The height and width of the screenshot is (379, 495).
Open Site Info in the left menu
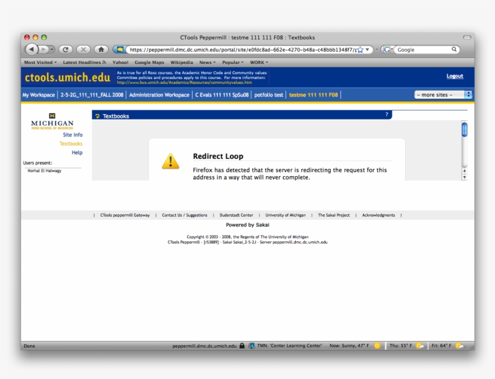72,135
